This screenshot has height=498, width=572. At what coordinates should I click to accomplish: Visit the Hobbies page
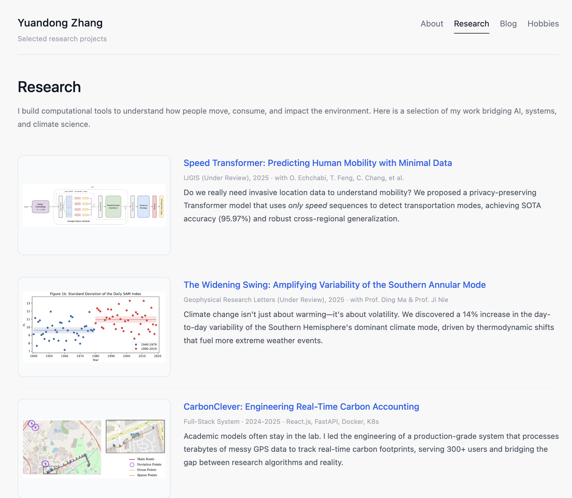point(543,24)
